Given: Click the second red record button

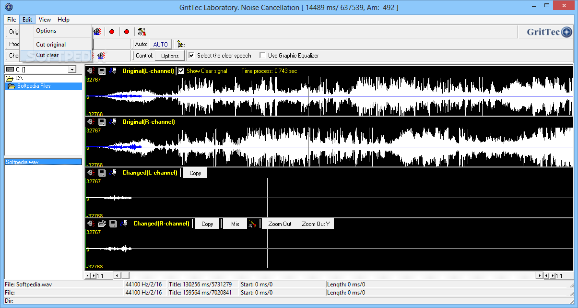Looking at the screenshot, I should (x=127, y=32).
